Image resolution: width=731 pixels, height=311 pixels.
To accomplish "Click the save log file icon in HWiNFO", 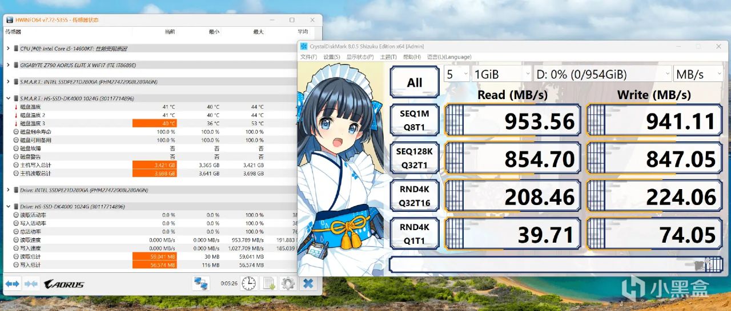I will (269, 283).
